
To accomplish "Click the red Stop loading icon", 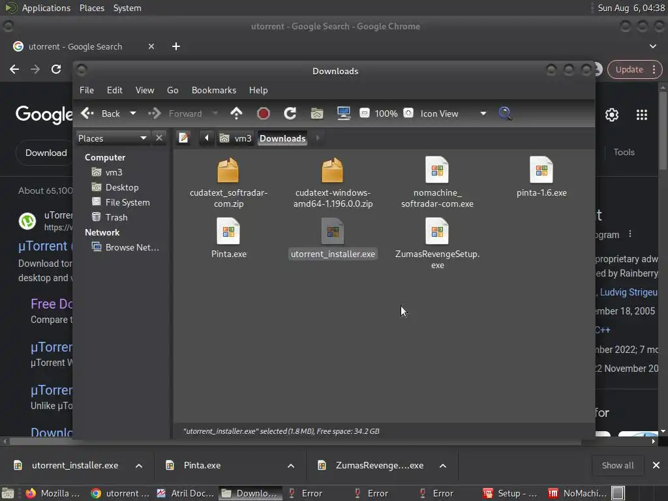I will point(264,114).
